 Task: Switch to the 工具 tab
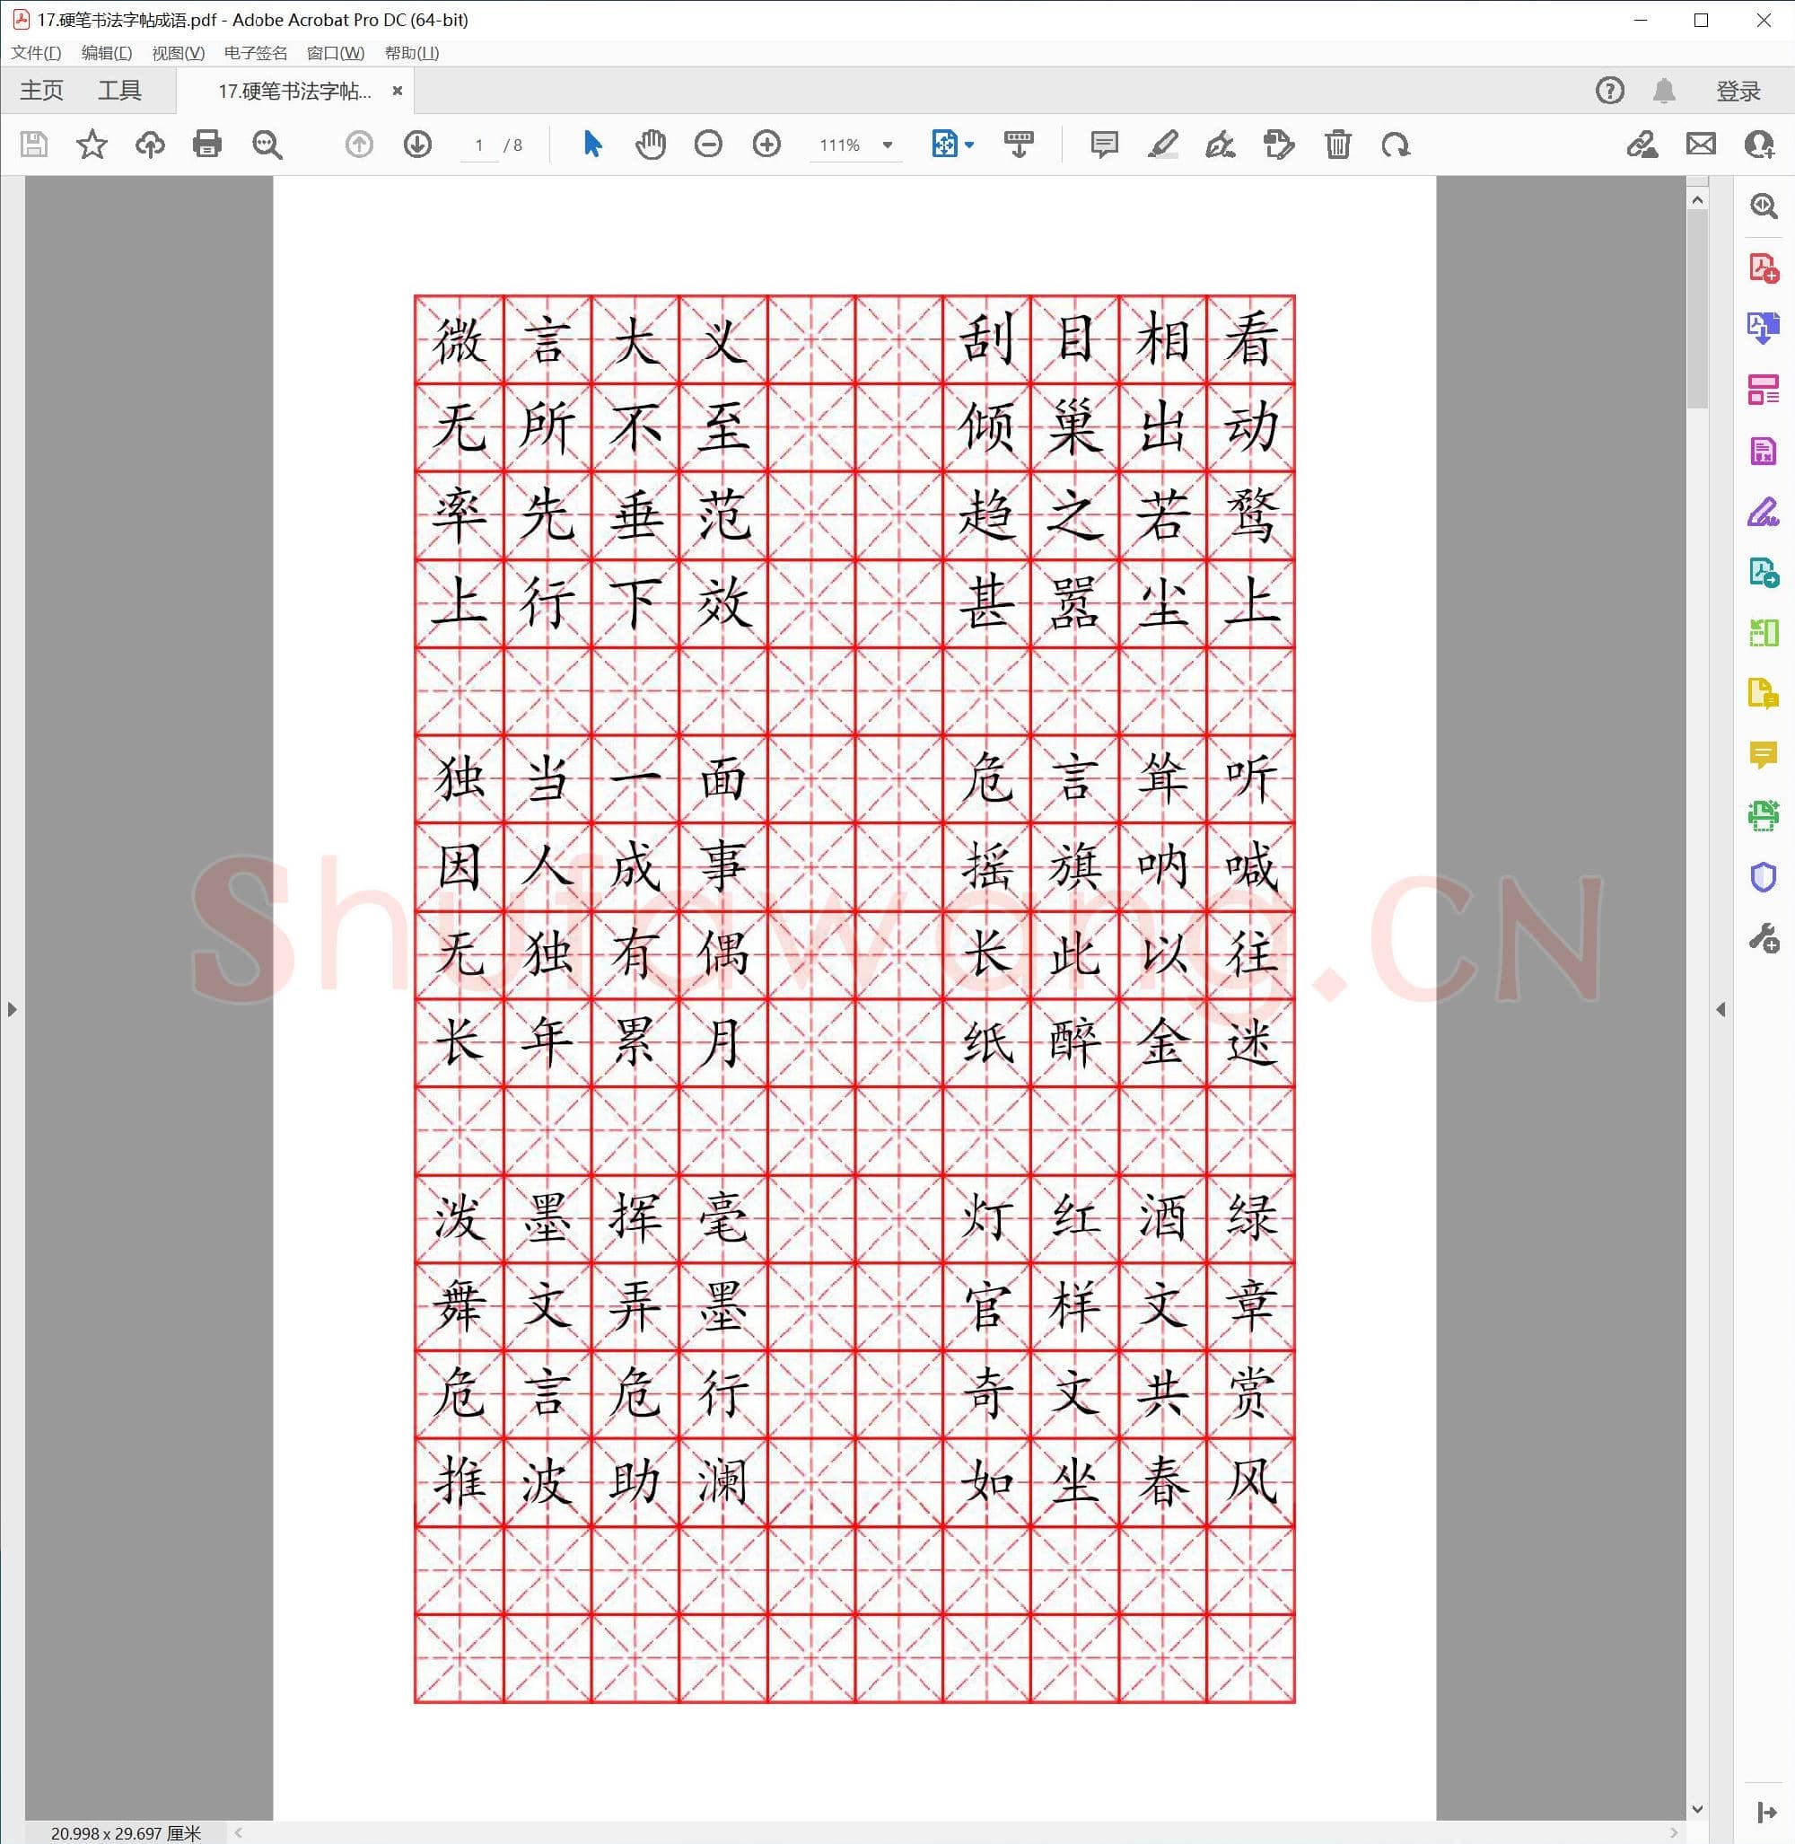pyautogui.click(x=120, y=90)
